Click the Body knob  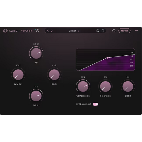[x=54, y=75]
